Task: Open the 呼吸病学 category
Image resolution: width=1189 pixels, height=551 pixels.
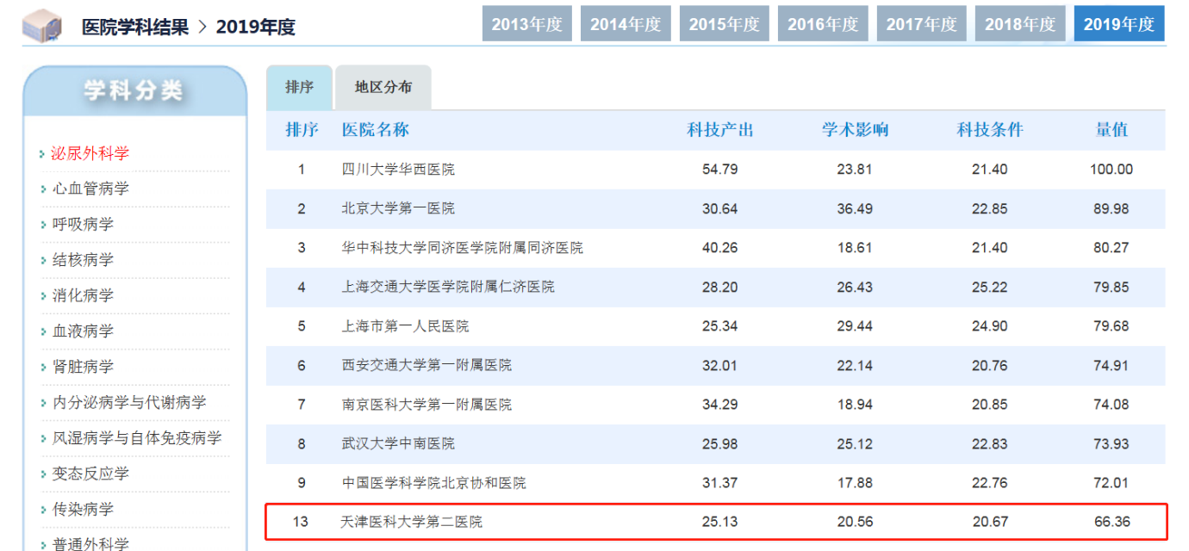Action: pyautogui.click(x=83, y=224)
